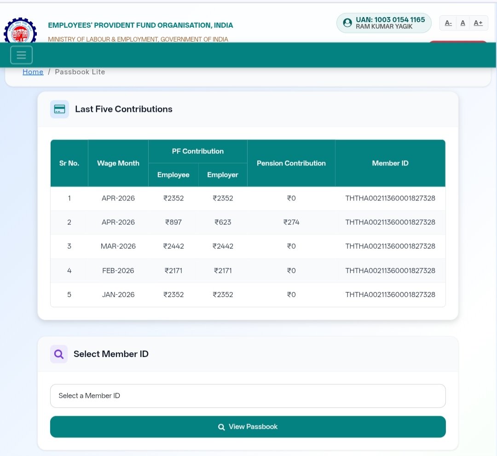
Task: Click the Member ID in the MAR-2026 row
Action: coord(390,246)
